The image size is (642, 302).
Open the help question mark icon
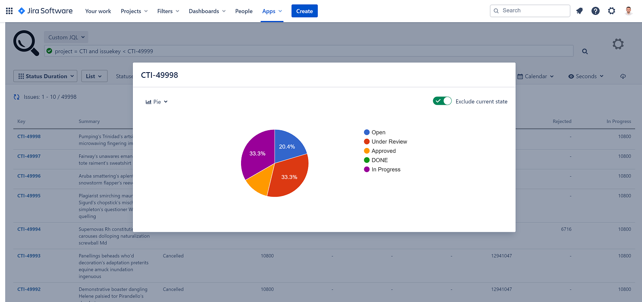[x=596, y=11]
